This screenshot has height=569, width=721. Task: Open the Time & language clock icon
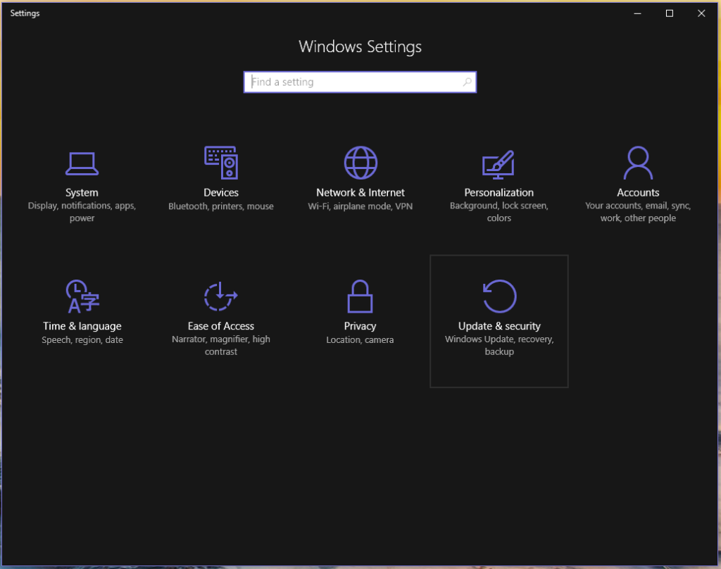(x=82, y=296)
